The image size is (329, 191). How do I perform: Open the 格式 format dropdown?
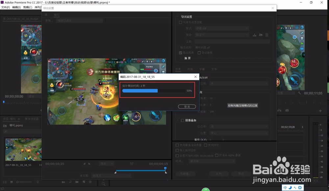click(222, 28)
